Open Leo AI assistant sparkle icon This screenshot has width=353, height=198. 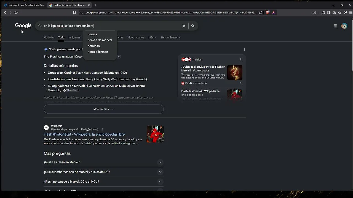[x=340, y=12]
